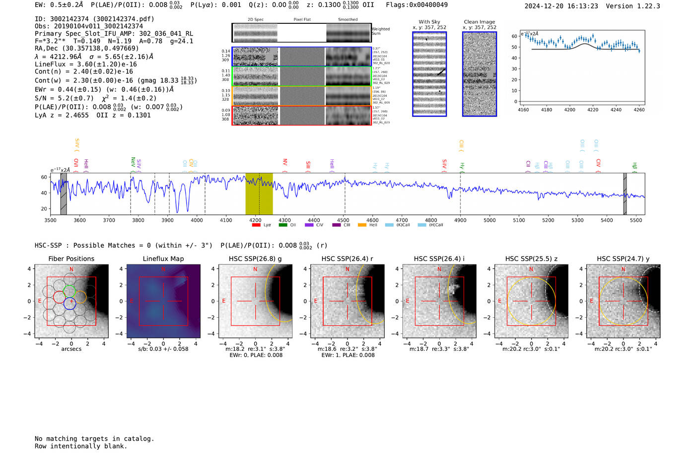This screenshot has height=473, width=695.
Task: Open the HSC SSP(26.4) i image
Action: (x=439, y=301)
